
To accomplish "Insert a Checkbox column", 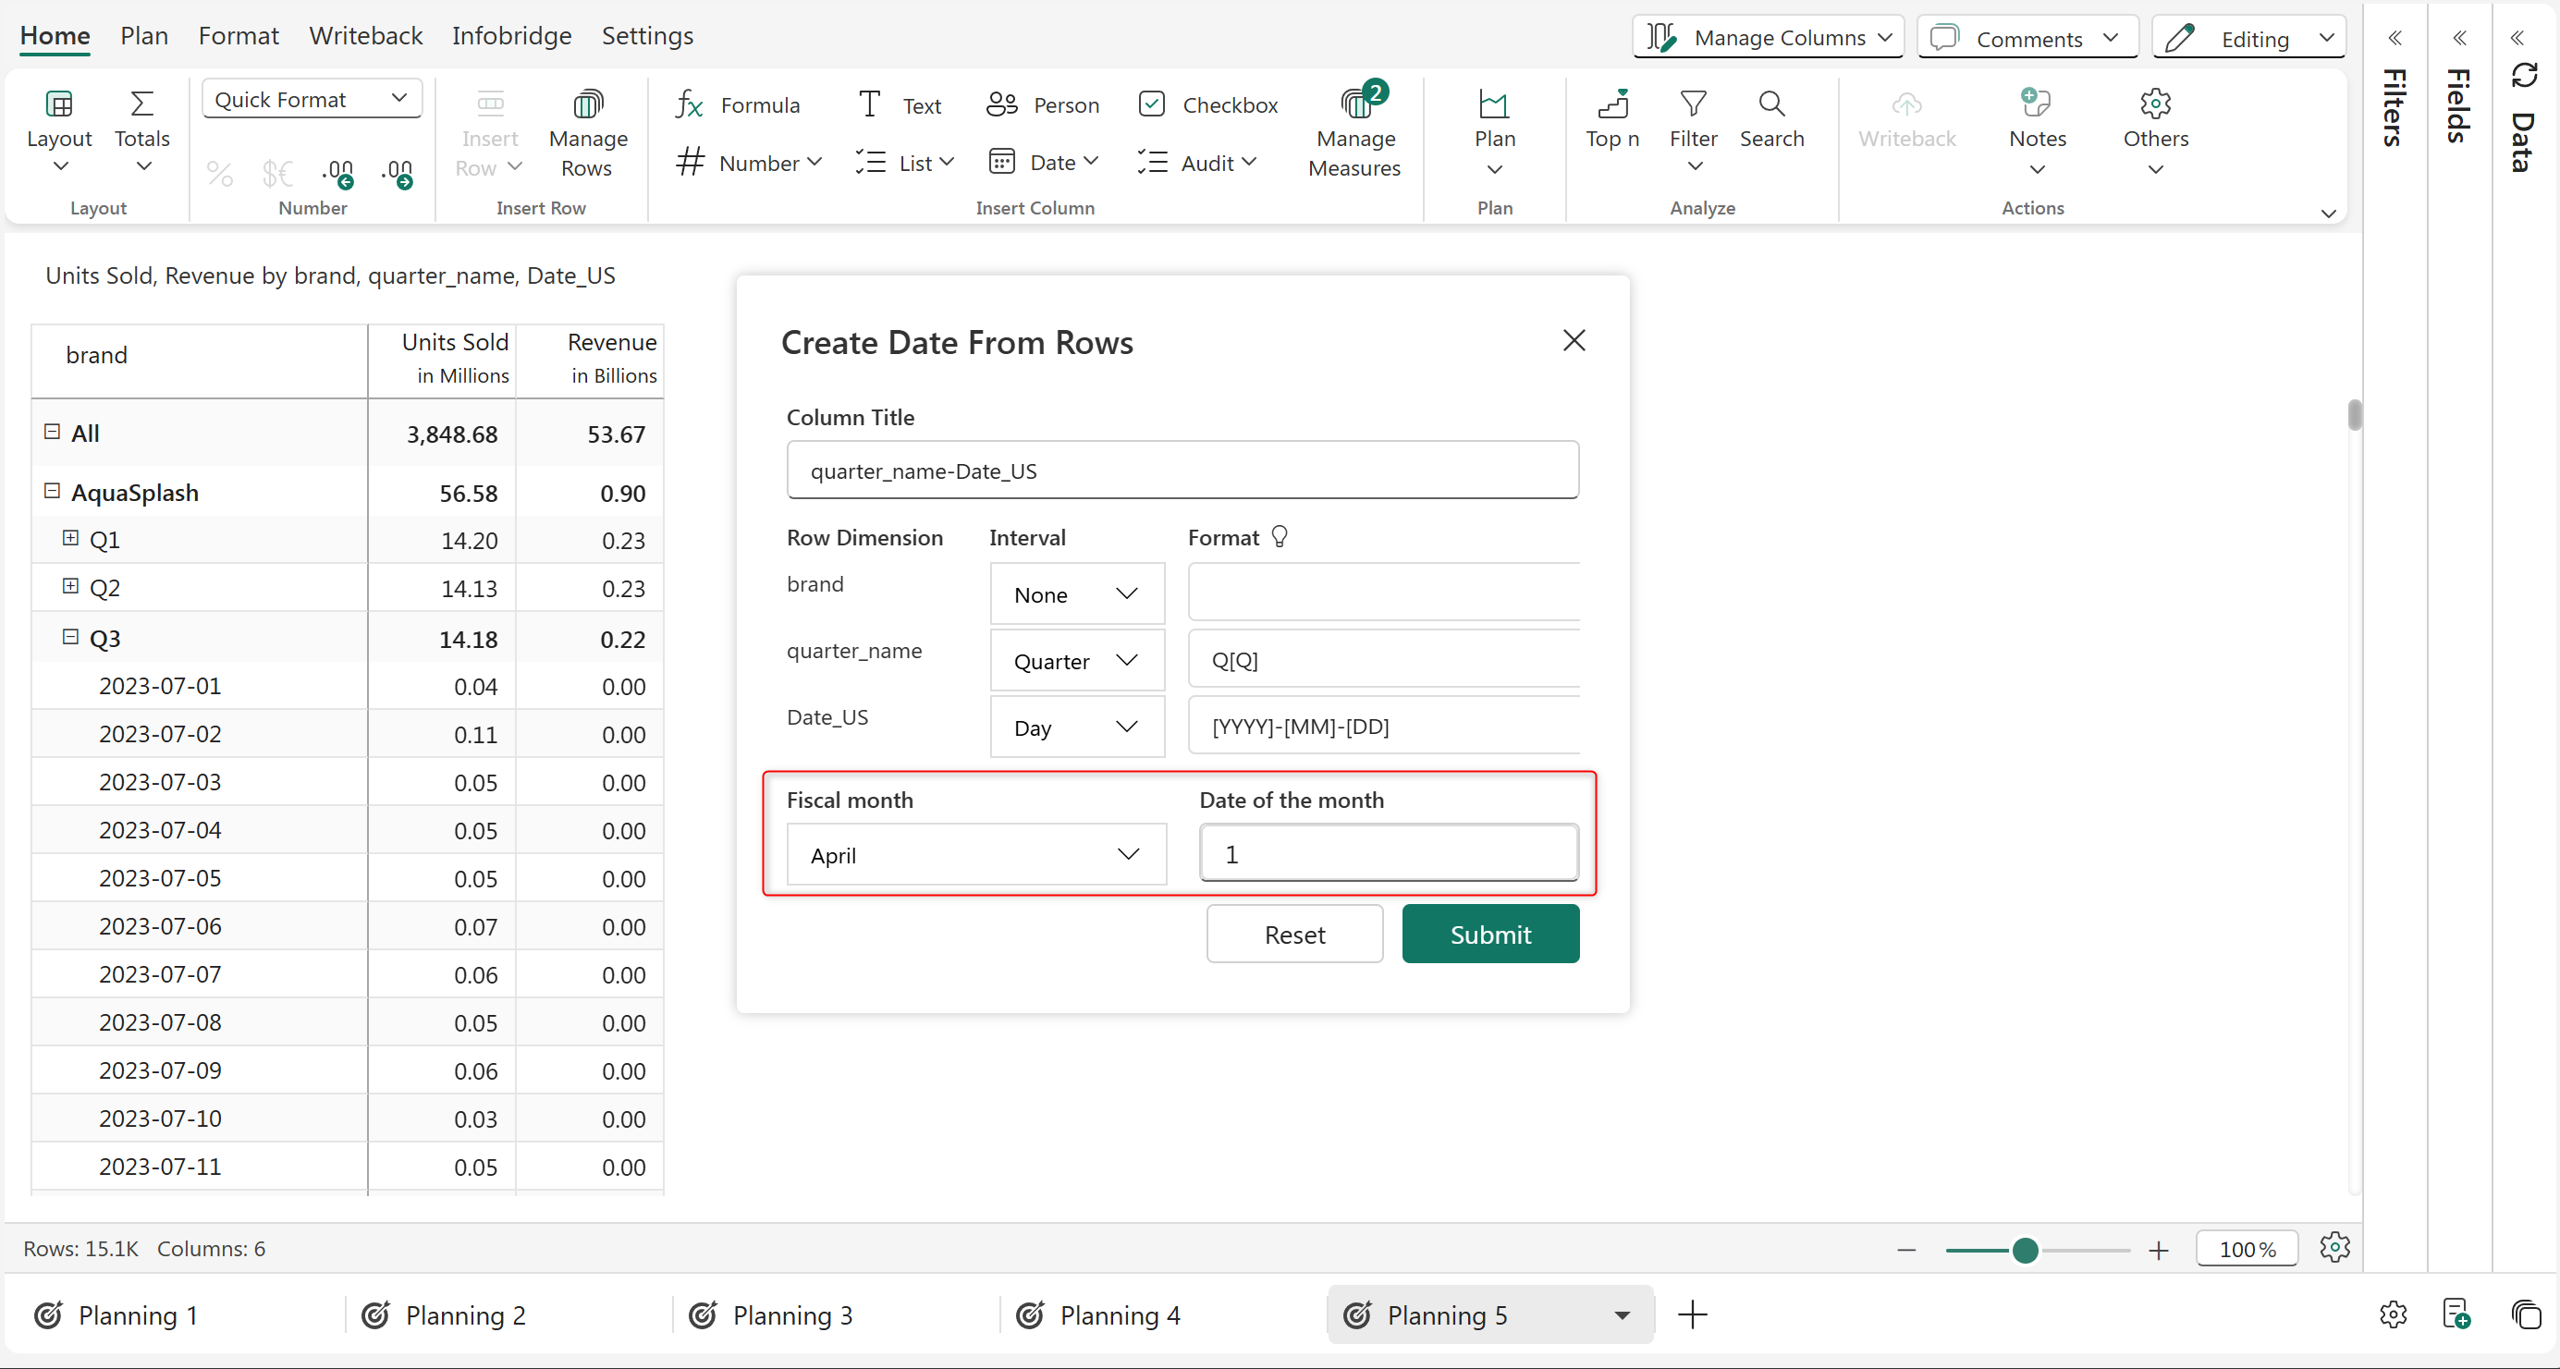I will [1208, 104].
